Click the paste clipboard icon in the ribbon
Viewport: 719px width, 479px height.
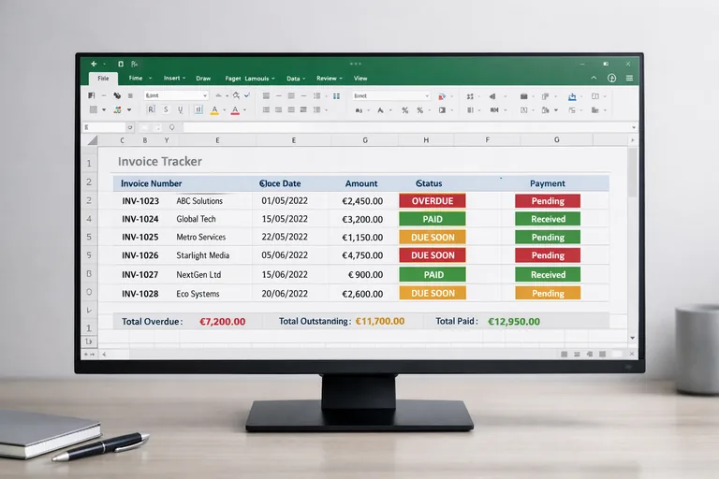tap(91, 95)
